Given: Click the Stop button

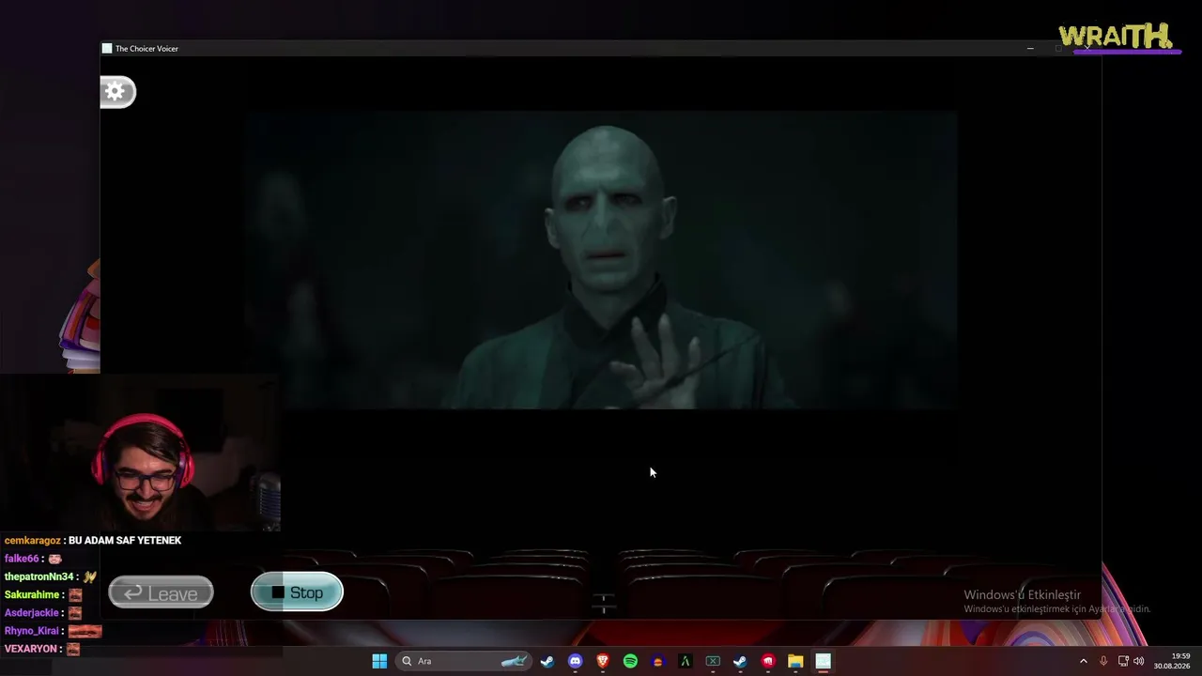Looking at the screenshot, I should pos(297,592).
